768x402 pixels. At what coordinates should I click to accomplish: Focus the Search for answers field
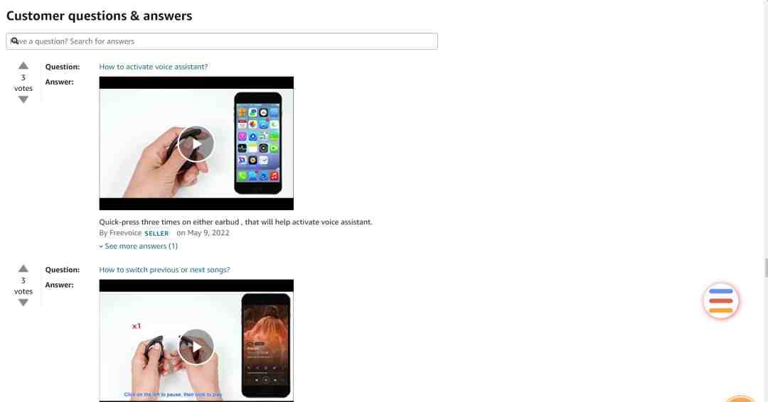[x=222, y=41]
